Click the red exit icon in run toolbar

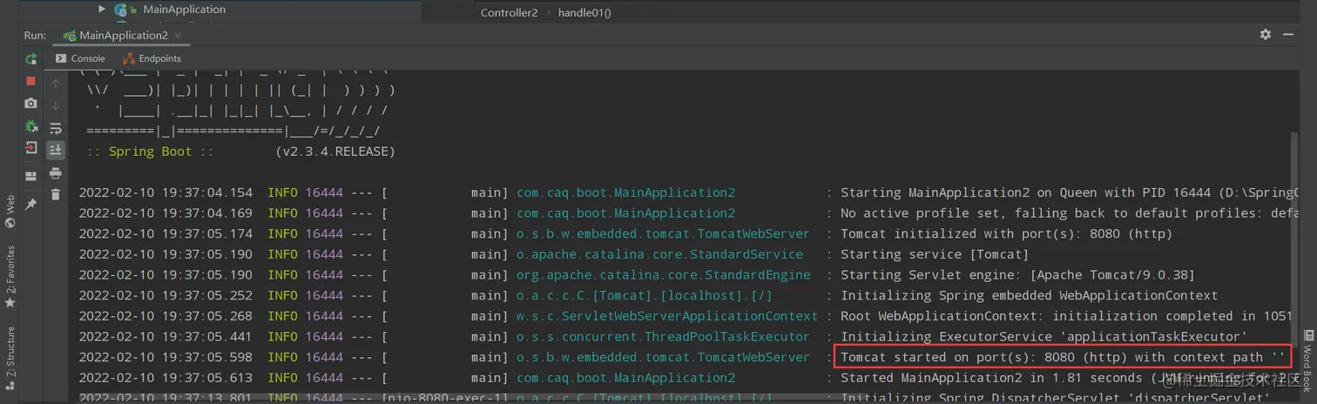pyautogui.click(x=31, y=148)
